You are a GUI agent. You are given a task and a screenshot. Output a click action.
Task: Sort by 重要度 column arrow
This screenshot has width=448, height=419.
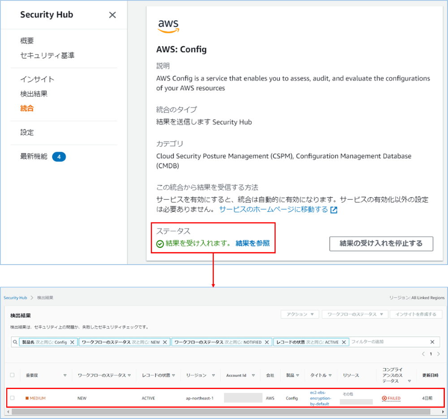tap(65, 375)
